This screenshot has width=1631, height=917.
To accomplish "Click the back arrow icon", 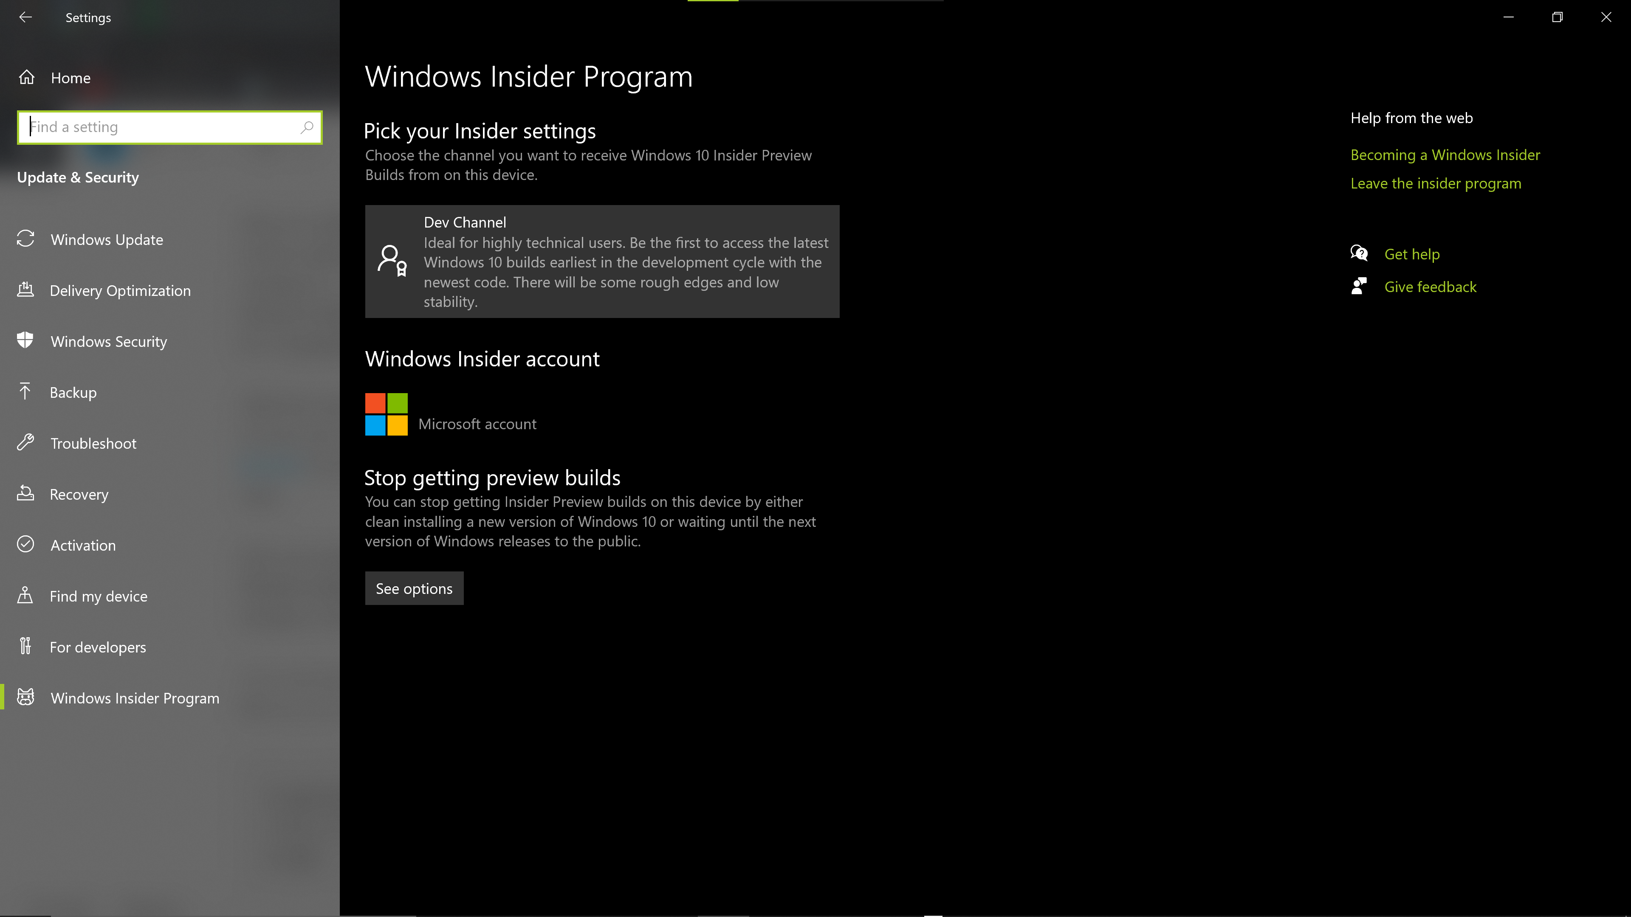I will pos(25,17).
